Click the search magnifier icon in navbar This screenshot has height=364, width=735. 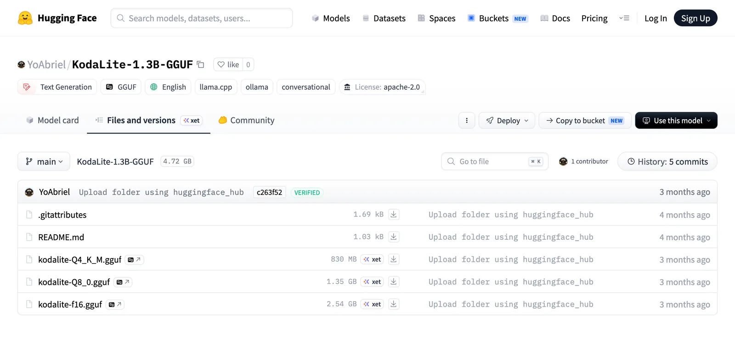point(121,18)
